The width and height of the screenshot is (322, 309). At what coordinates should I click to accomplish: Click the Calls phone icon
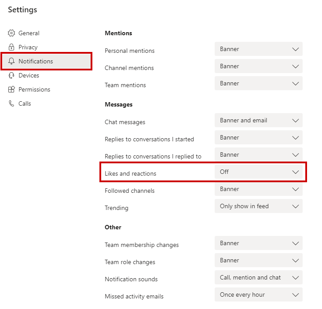pos(11,103)
